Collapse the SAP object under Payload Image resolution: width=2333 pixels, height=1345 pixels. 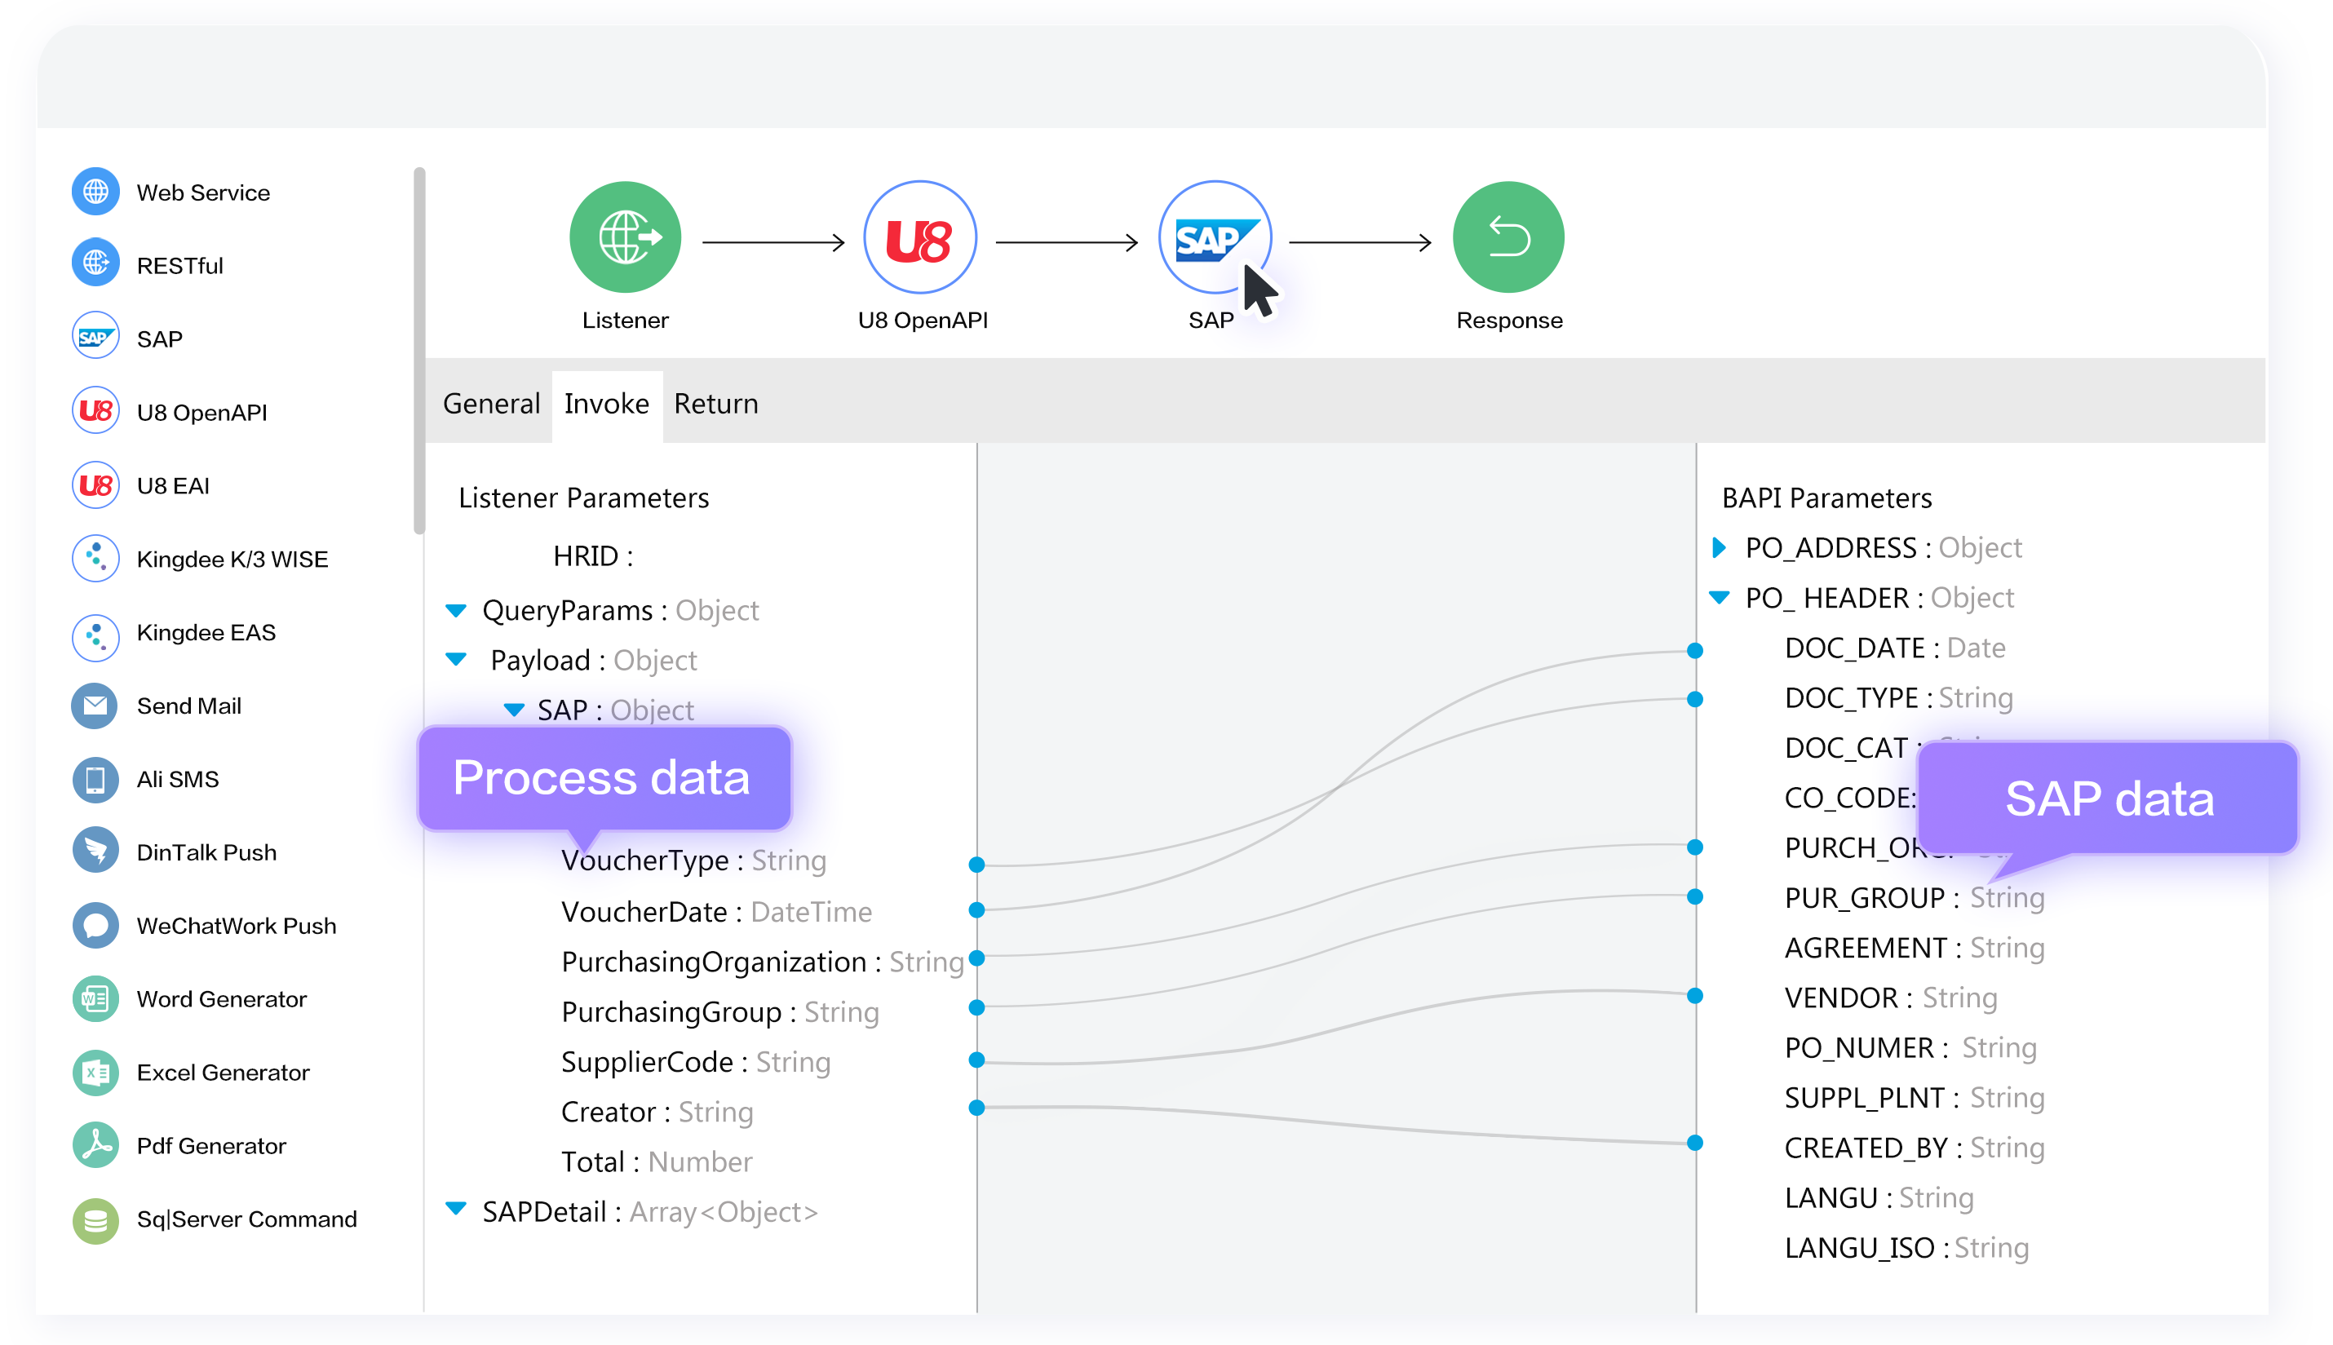[514, 710]
